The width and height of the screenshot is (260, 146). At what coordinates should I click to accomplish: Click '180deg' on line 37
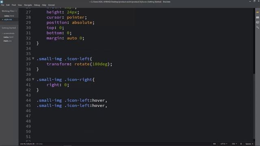100,64
